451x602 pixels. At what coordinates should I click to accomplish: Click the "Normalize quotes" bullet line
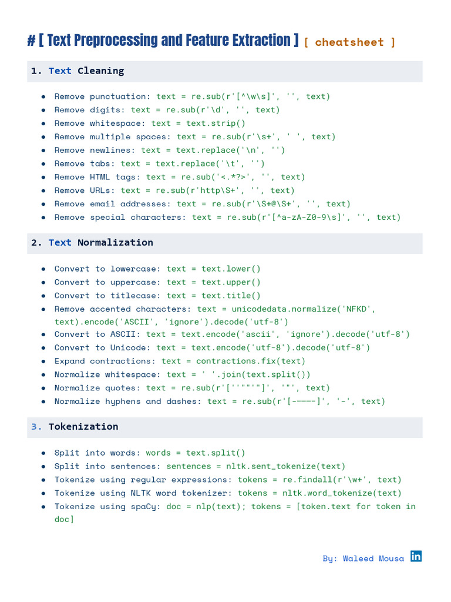(x=192, y=388)
